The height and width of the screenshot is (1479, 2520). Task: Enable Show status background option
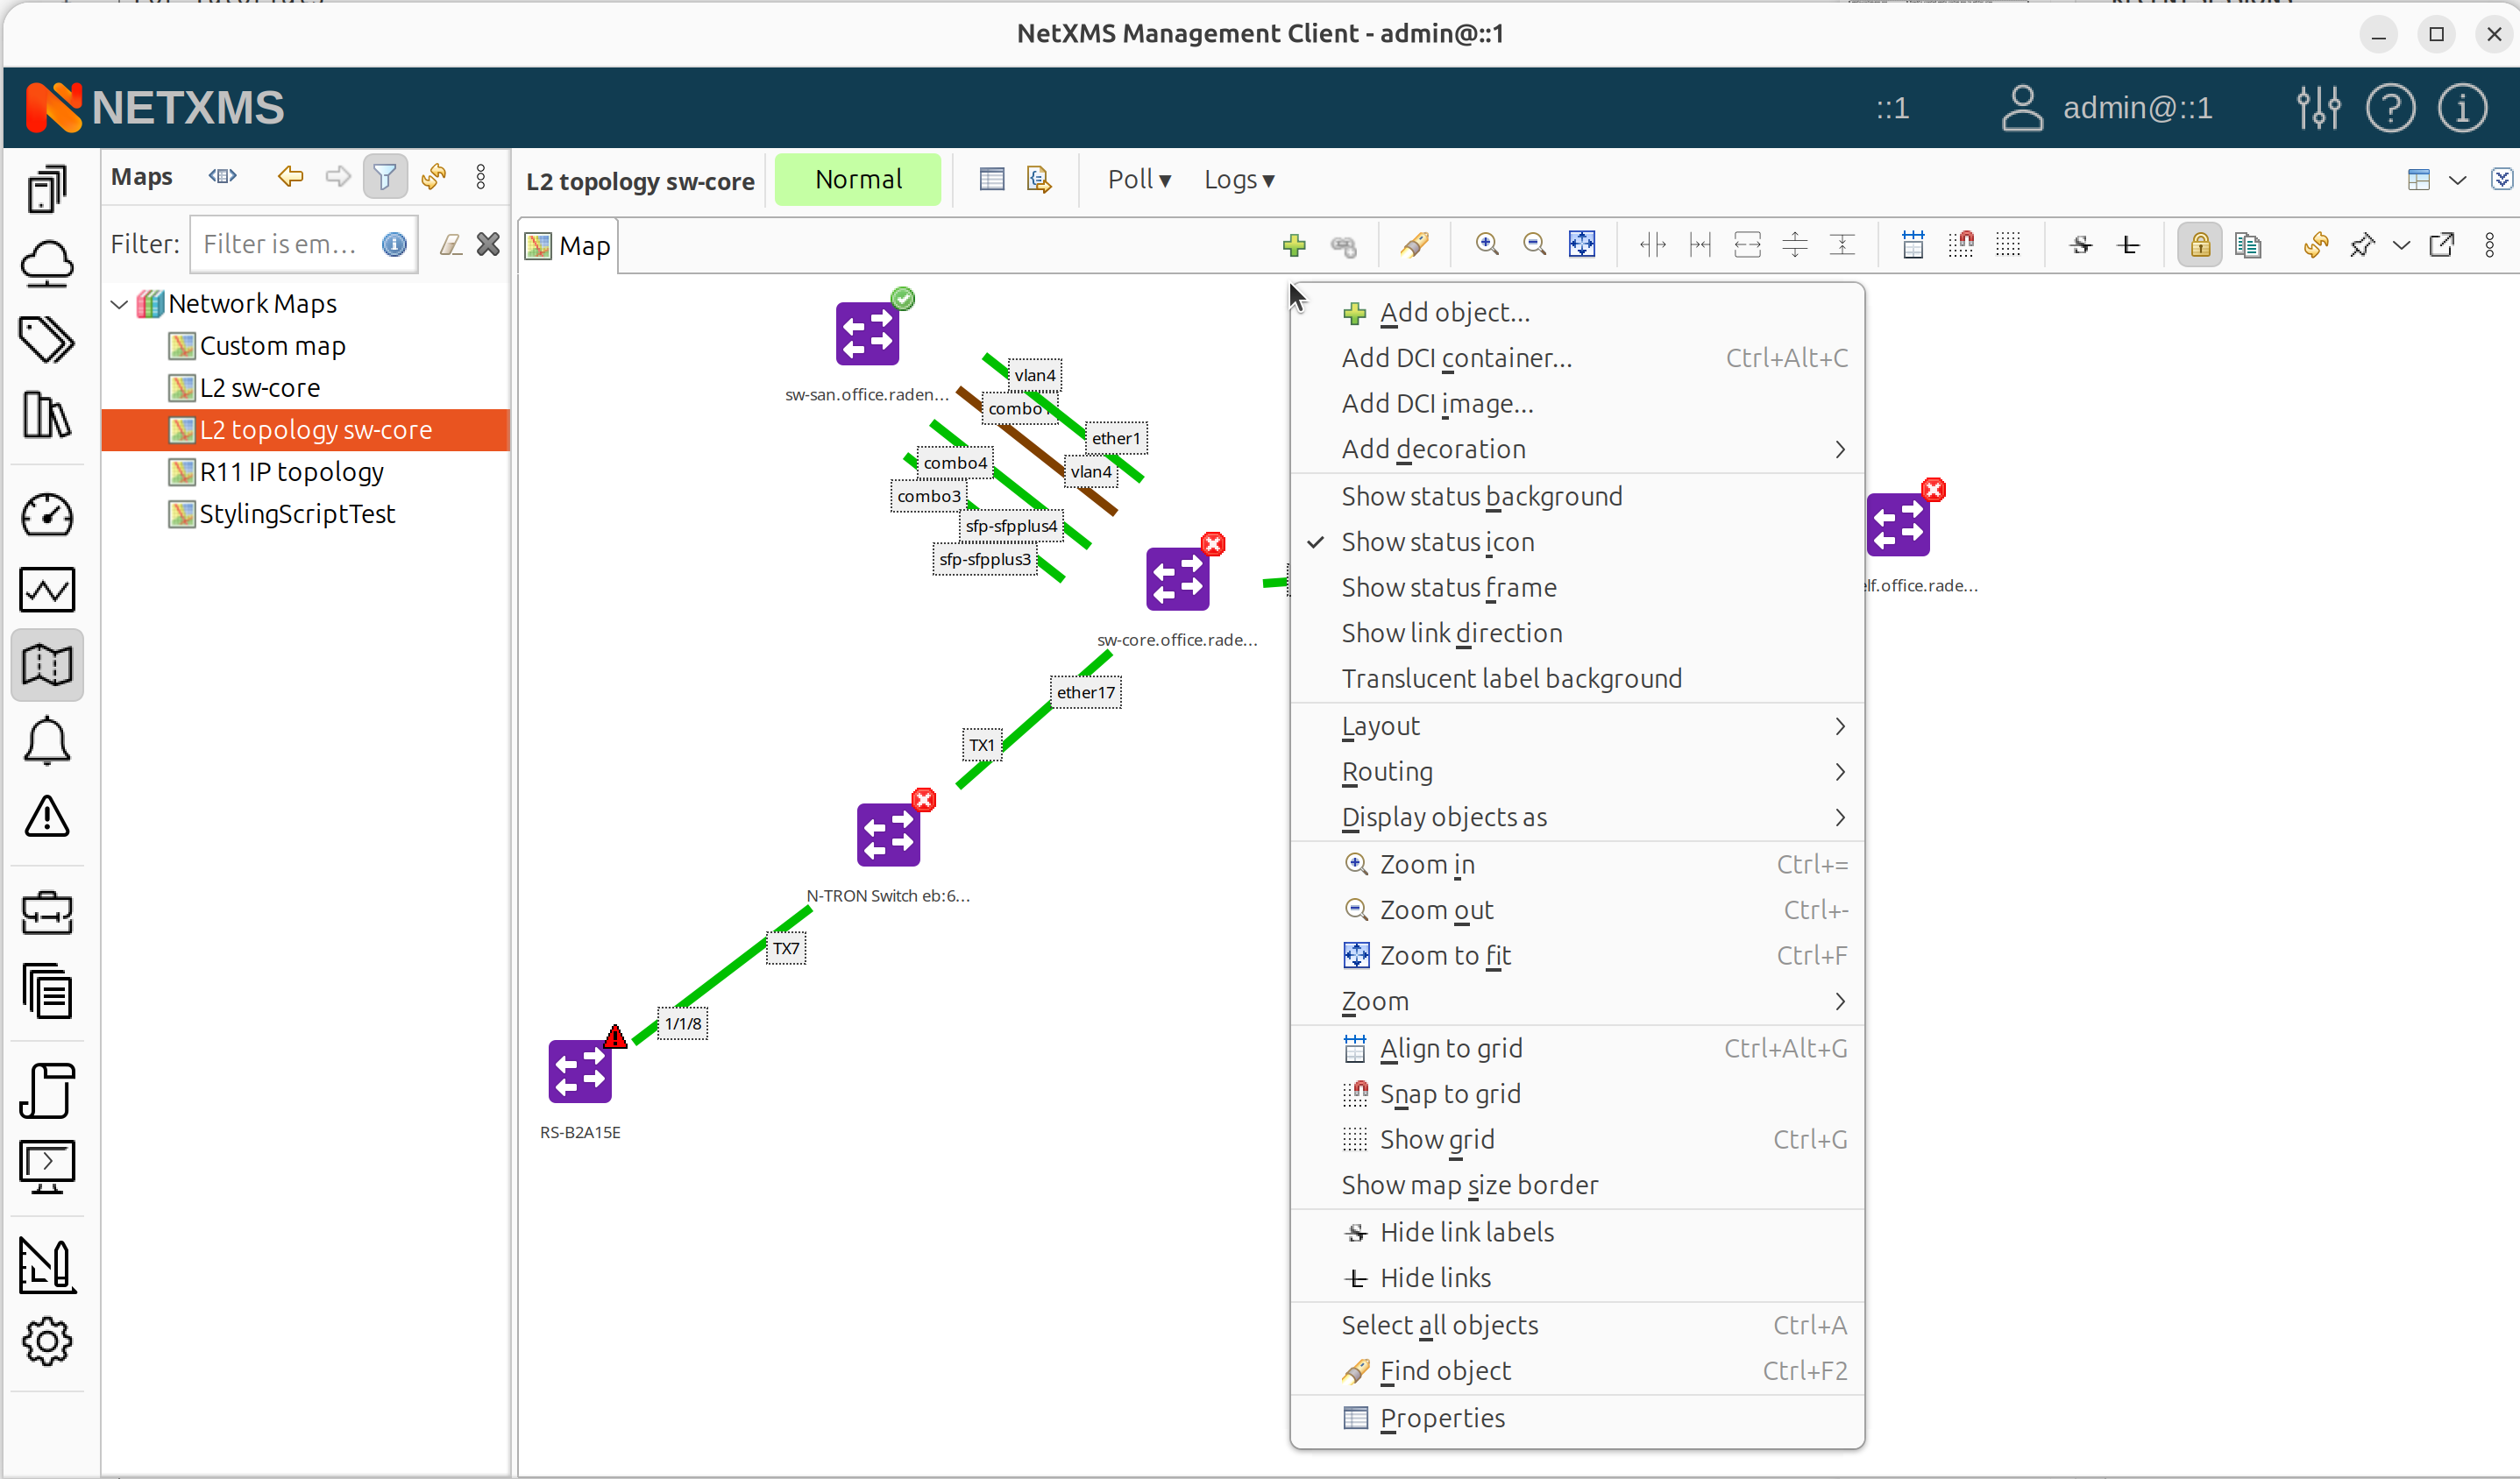(1481, 497)
